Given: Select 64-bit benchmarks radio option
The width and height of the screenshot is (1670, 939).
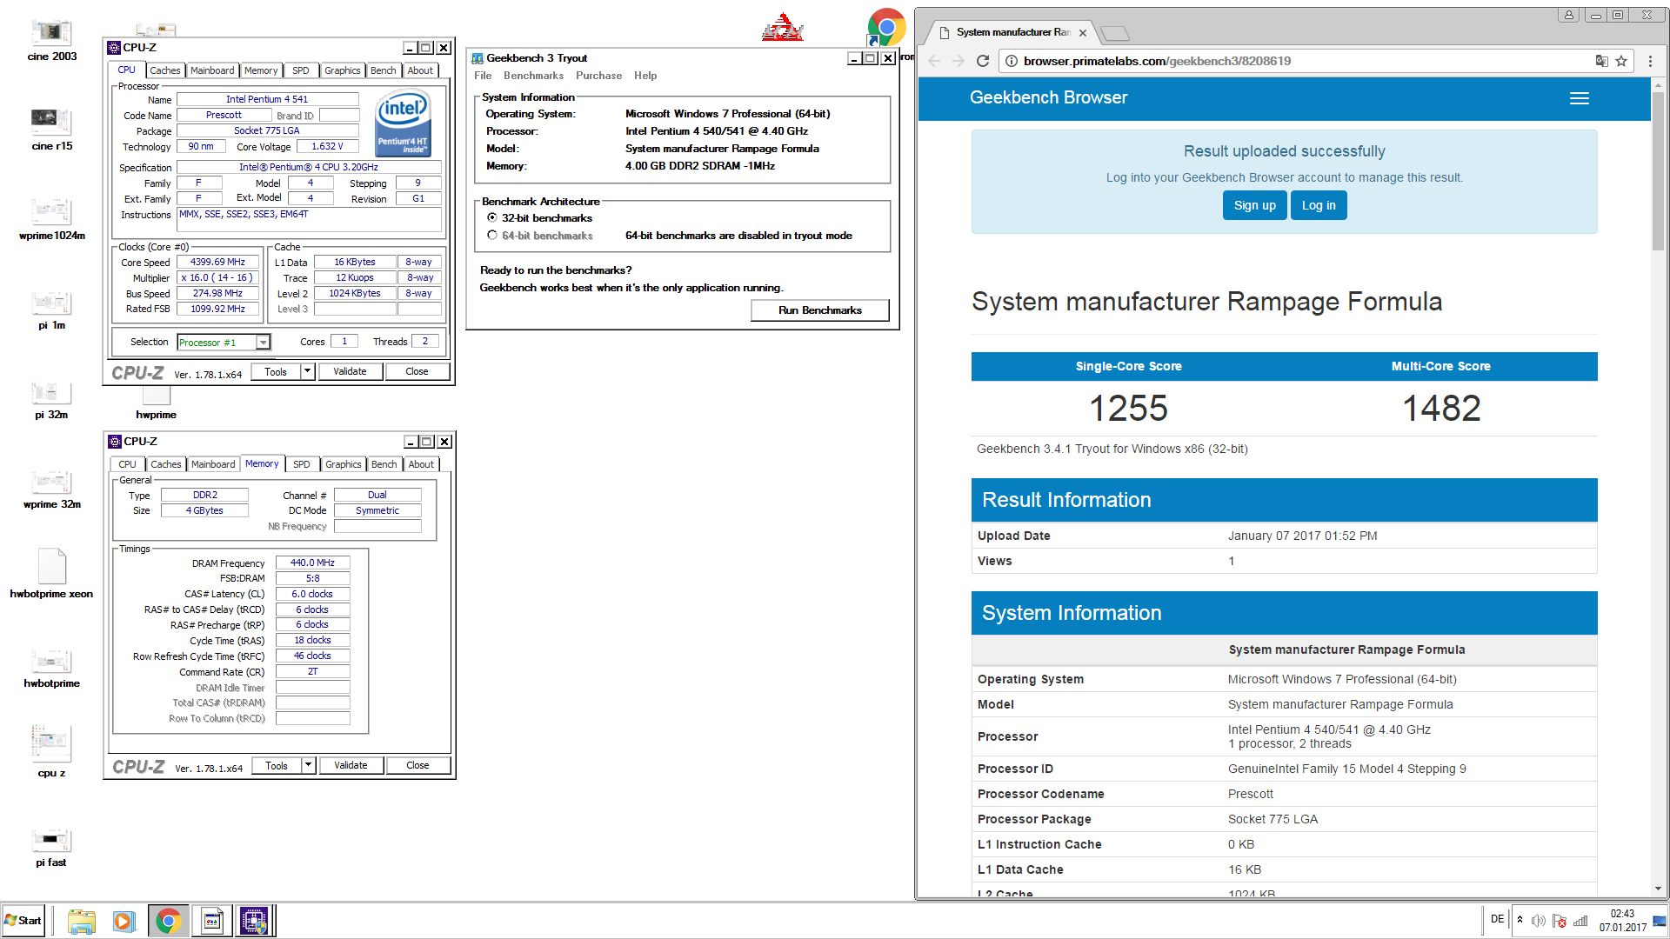Looking at the screenshot, I should (492, 235).
